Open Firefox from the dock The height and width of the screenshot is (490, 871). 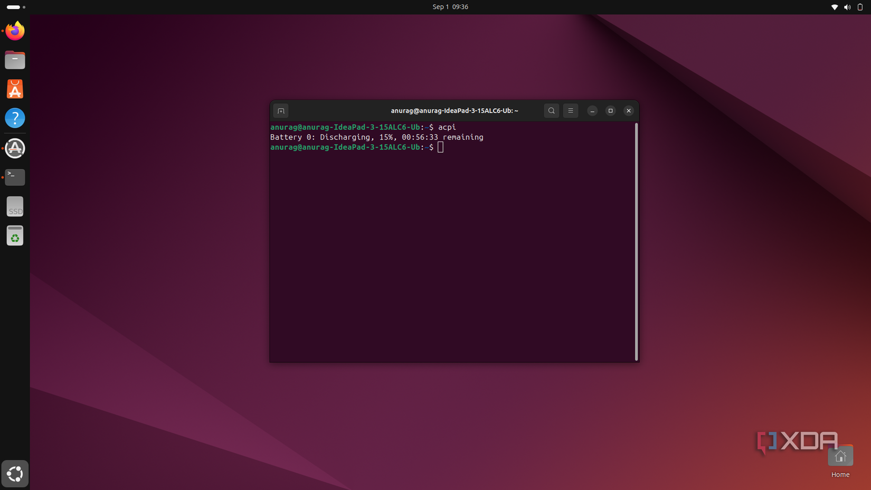point(15,31)
